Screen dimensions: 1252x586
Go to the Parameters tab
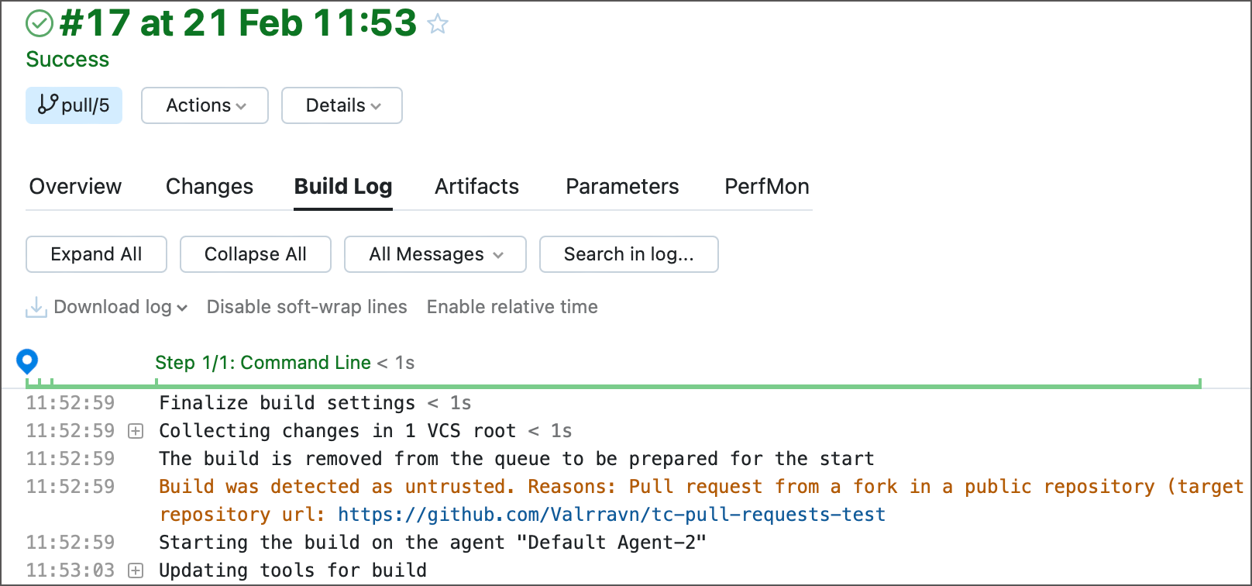[622, 187]
